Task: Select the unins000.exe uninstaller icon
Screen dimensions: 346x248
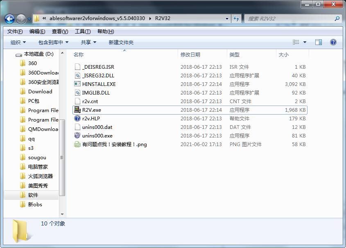Action: 77,135
